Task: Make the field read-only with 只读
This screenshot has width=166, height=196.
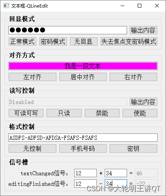Action: tap(64, 113)
